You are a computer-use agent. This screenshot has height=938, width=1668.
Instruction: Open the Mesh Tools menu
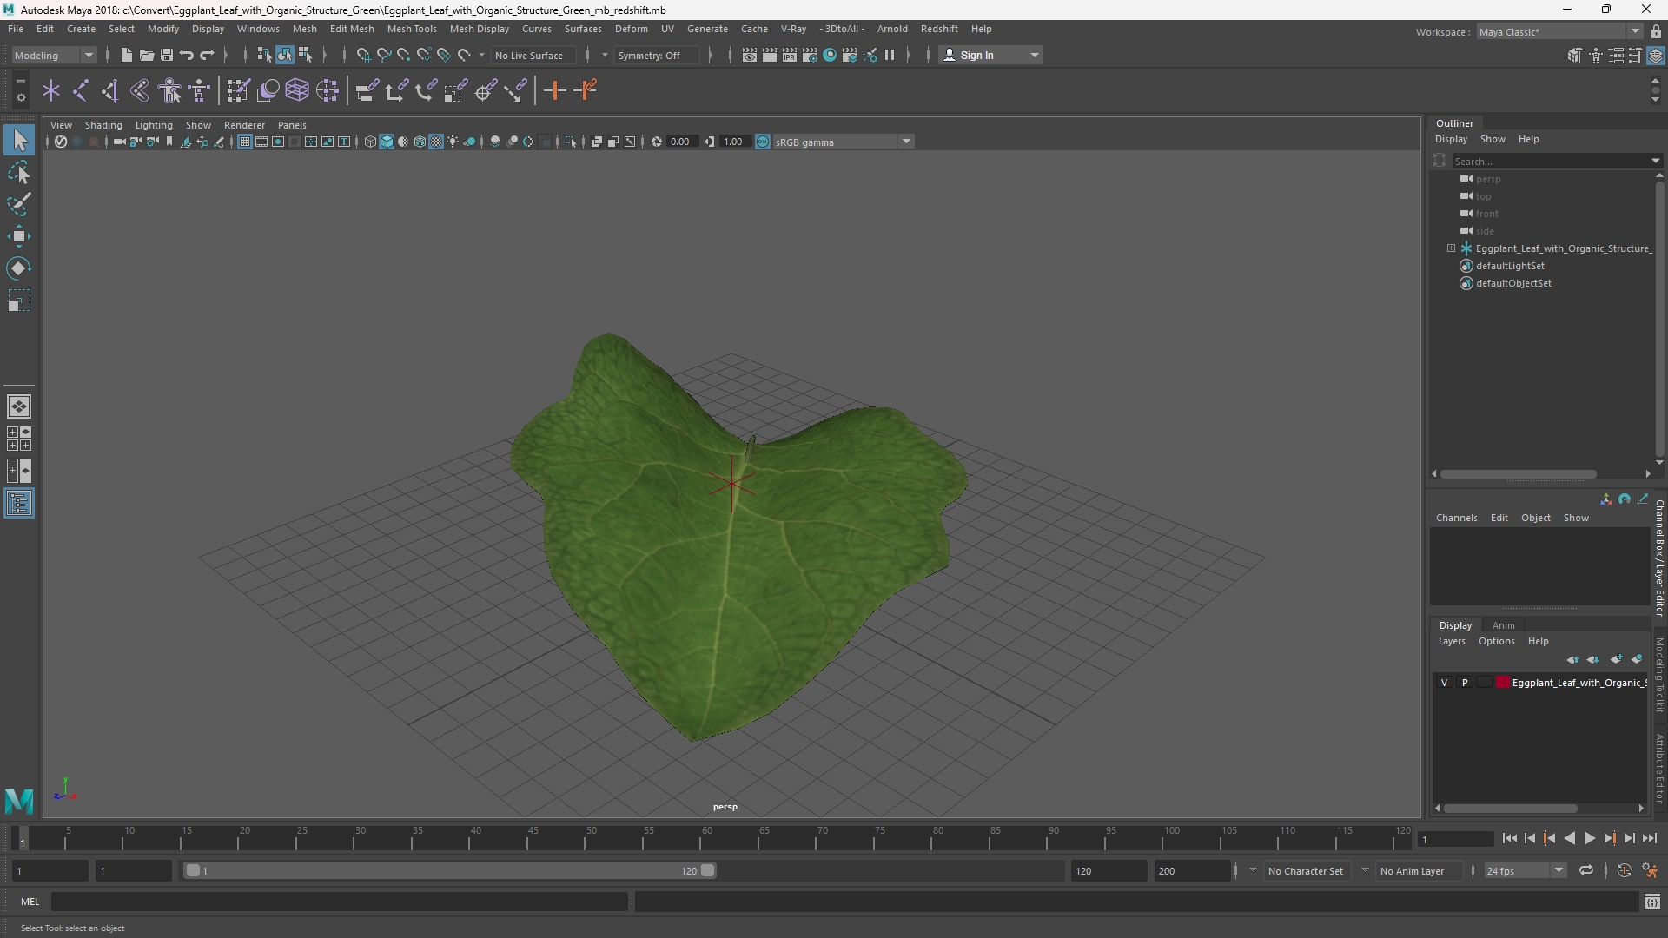412,29
